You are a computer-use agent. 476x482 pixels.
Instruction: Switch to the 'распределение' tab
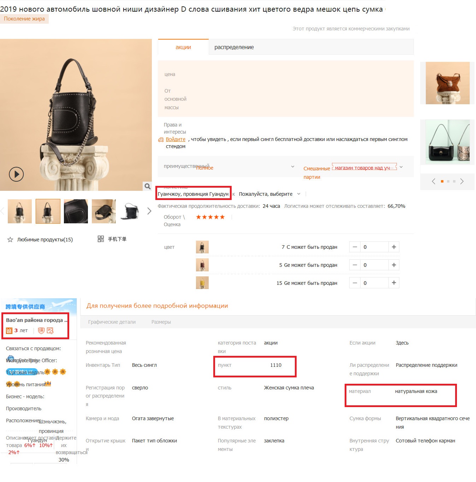[234, 47]
